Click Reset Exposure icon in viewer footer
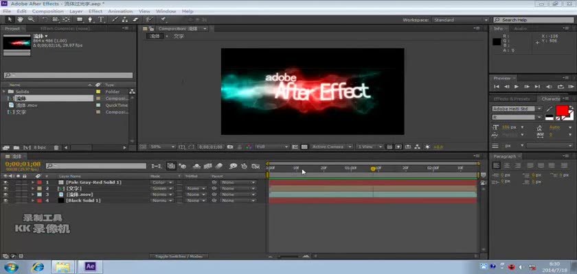The height and width of the screenshot is (274, 577). point(427,147)
